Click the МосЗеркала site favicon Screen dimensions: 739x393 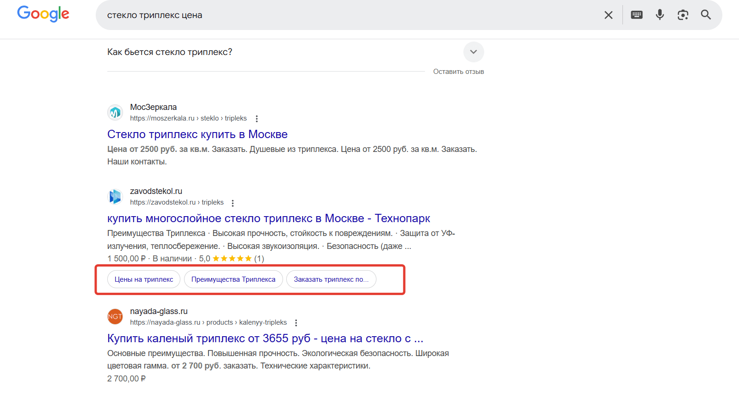point(115,112)
